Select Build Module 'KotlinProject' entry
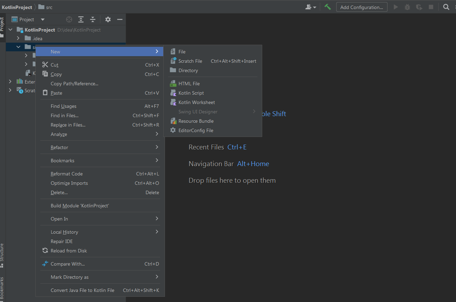 100,206
